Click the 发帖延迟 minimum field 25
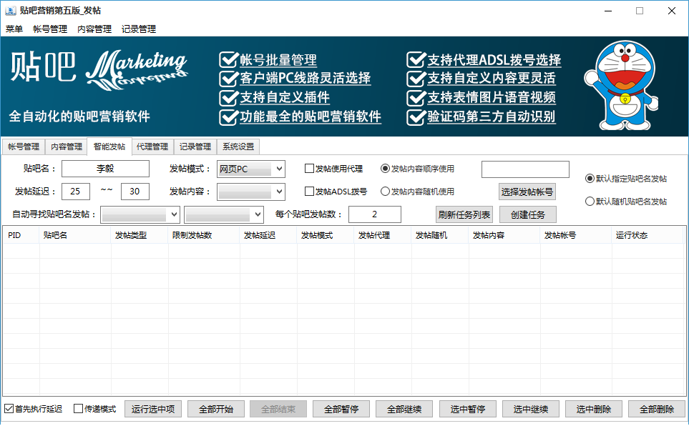689x441 pixels. coord(76,192)
